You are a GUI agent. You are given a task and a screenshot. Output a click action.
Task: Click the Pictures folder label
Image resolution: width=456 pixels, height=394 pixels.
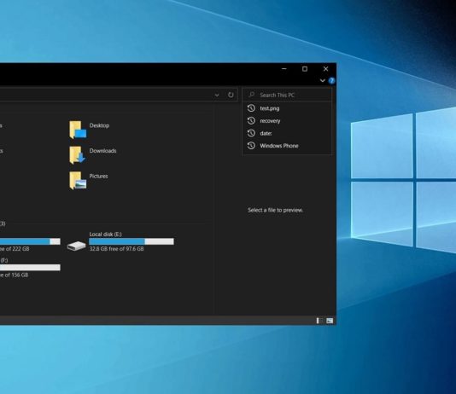pos(98,176)
